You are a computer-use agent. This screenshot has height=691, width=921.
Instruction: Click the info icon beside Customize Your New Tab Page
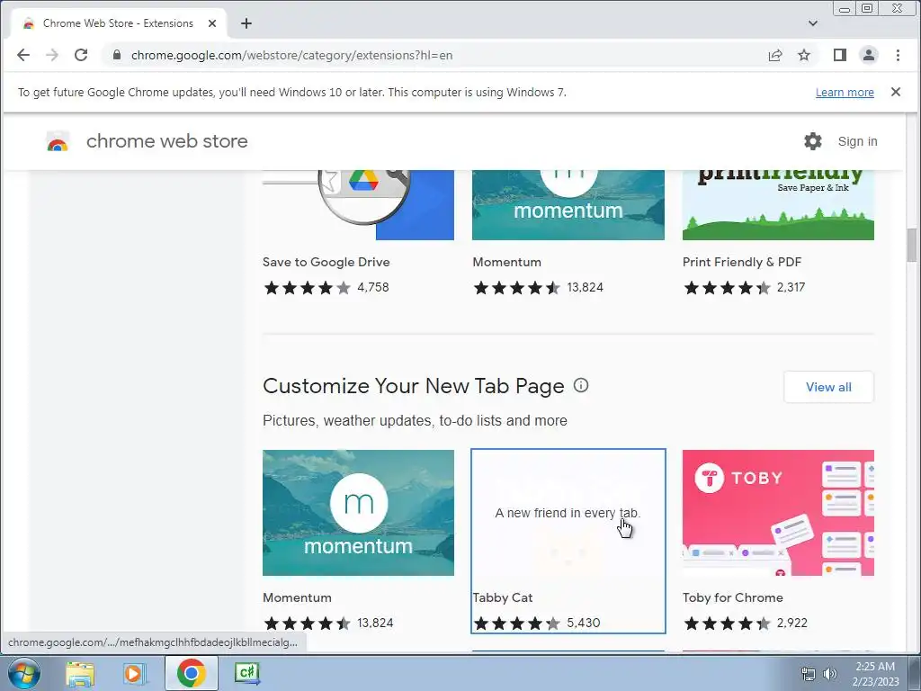pos(581,385)
